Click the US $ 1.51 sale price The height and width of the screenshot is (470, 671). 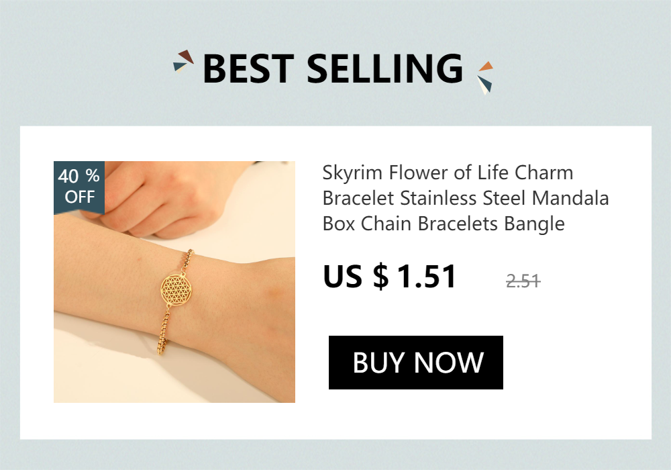tap(390, 277)
